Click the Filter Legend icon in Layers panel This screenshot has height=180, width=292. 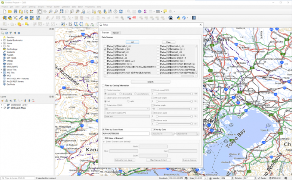click(x=15, y=100)
